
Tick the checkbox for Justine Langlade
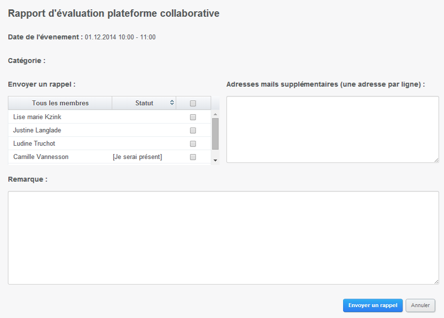point(193,130)
